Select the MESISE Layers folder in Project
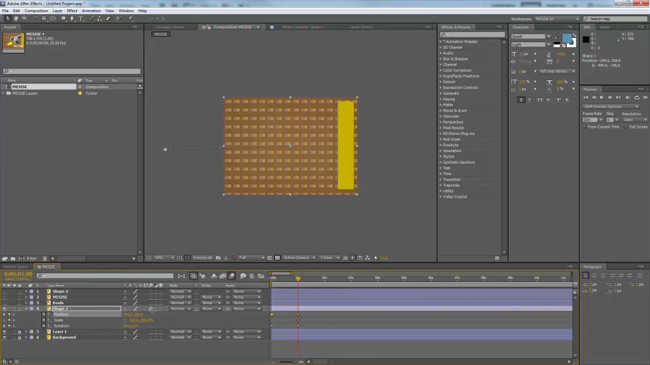Image resolution: width=650 pixels, height=365 pixels. [x=25, y=93]
